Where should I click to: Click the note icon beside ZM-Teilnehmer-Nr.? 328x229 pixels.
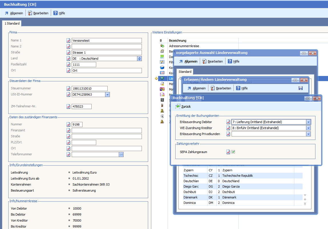(x=68, y=107)
